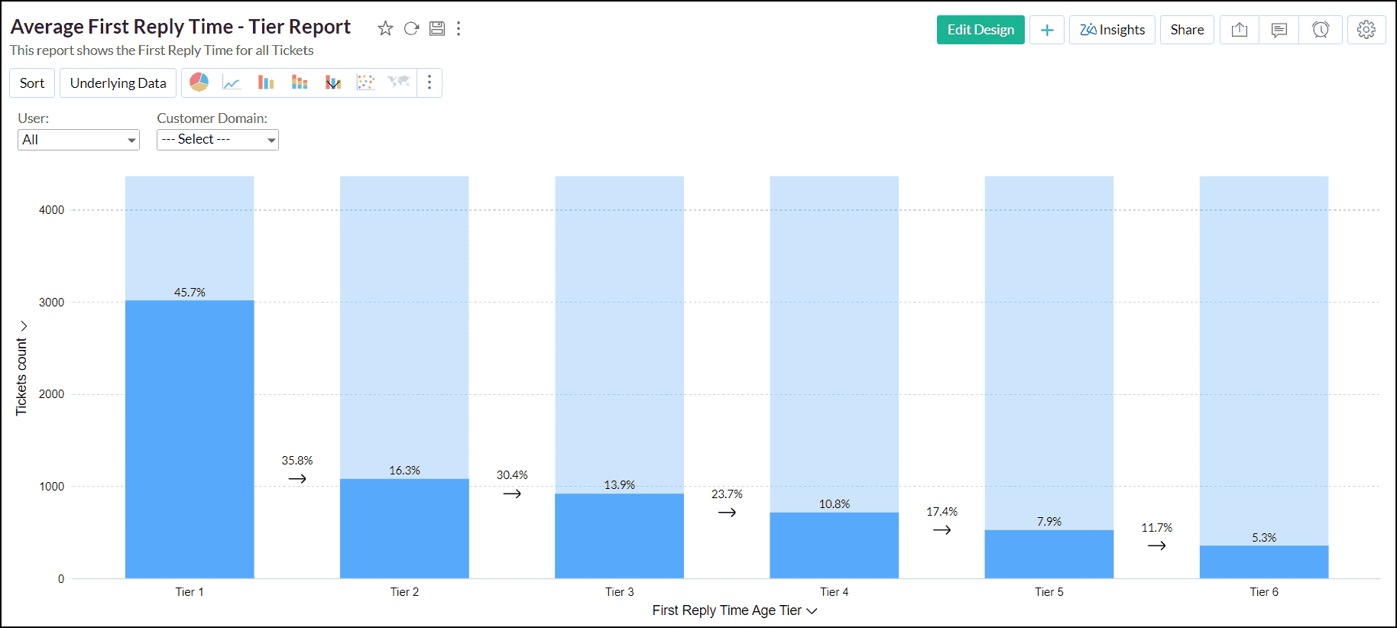The height and width of the screenshot is (628, 1397).
Task: Click the Underlying Data button
Action: click(x=118, y=83)
